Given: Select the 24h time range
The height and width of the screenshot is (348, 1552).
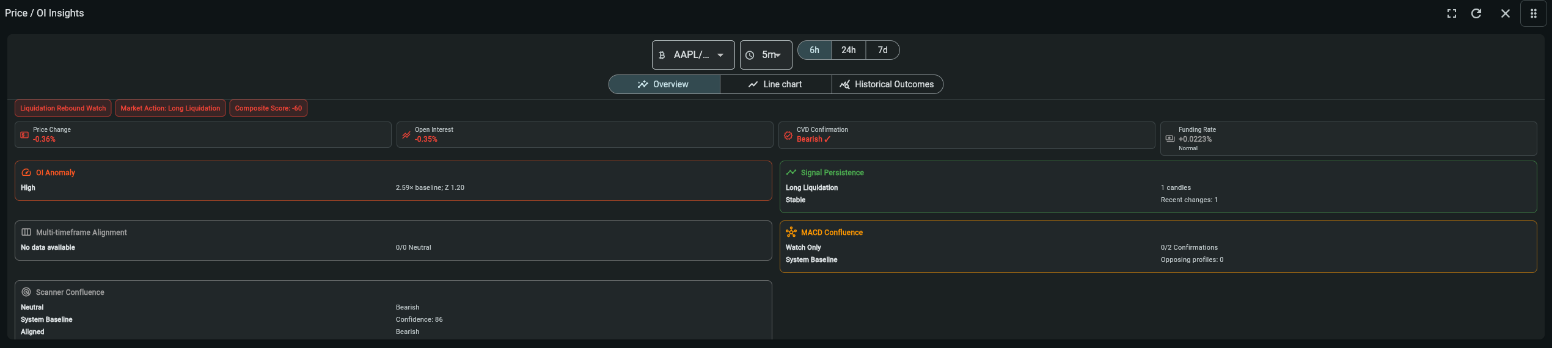Looking at the screenshot, I should click(x=849, y=50).
